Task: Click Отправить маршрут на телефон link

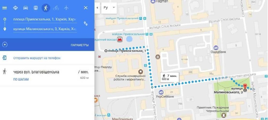Action: (37, 58)
